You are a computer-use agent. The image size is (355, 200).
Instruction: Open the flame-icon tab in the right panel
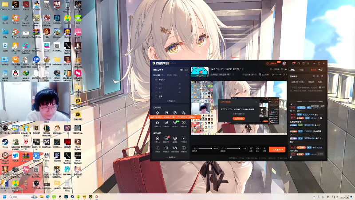click(x=313, y=70)
